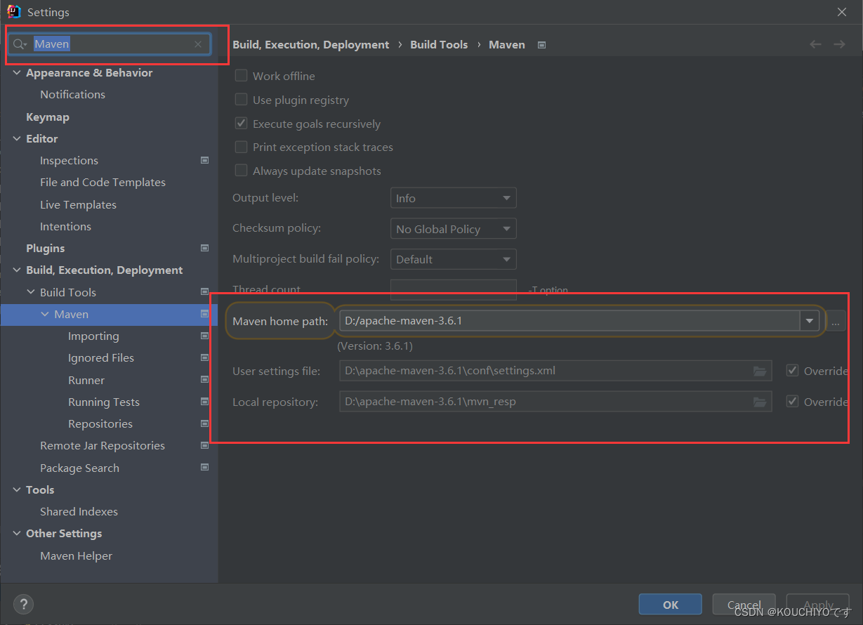The width and height of the screenshot is (863, 625).
Task: Open the Checksum policy dropdown
Action: [453, 229]
